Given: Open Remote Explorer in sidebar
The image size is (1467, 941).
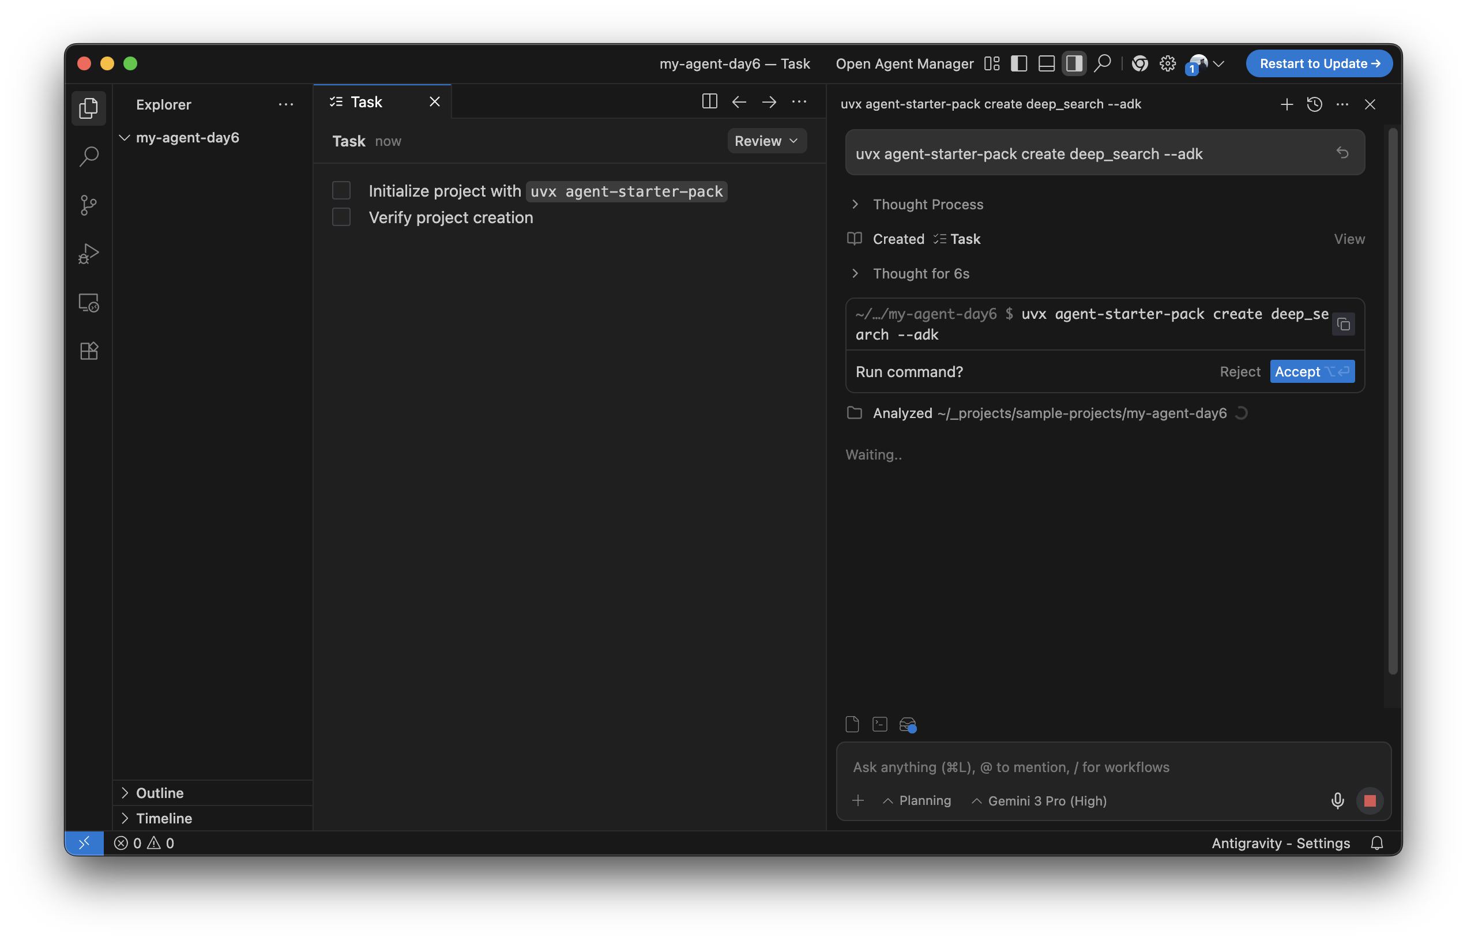Looking at the screenshot, I should pyautogui.click(x=89, y=303).
